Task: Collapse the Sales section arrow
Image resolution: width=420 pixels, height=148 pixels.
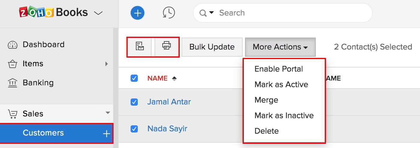Action: coord(108,113)
